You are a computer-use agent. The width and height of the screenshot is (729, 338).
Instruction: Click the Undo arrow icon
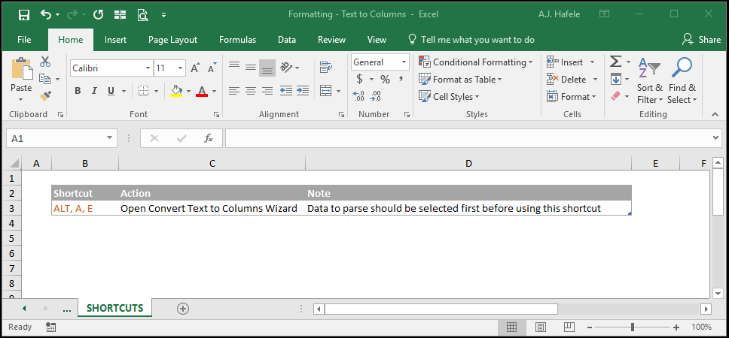pos(46,14)
